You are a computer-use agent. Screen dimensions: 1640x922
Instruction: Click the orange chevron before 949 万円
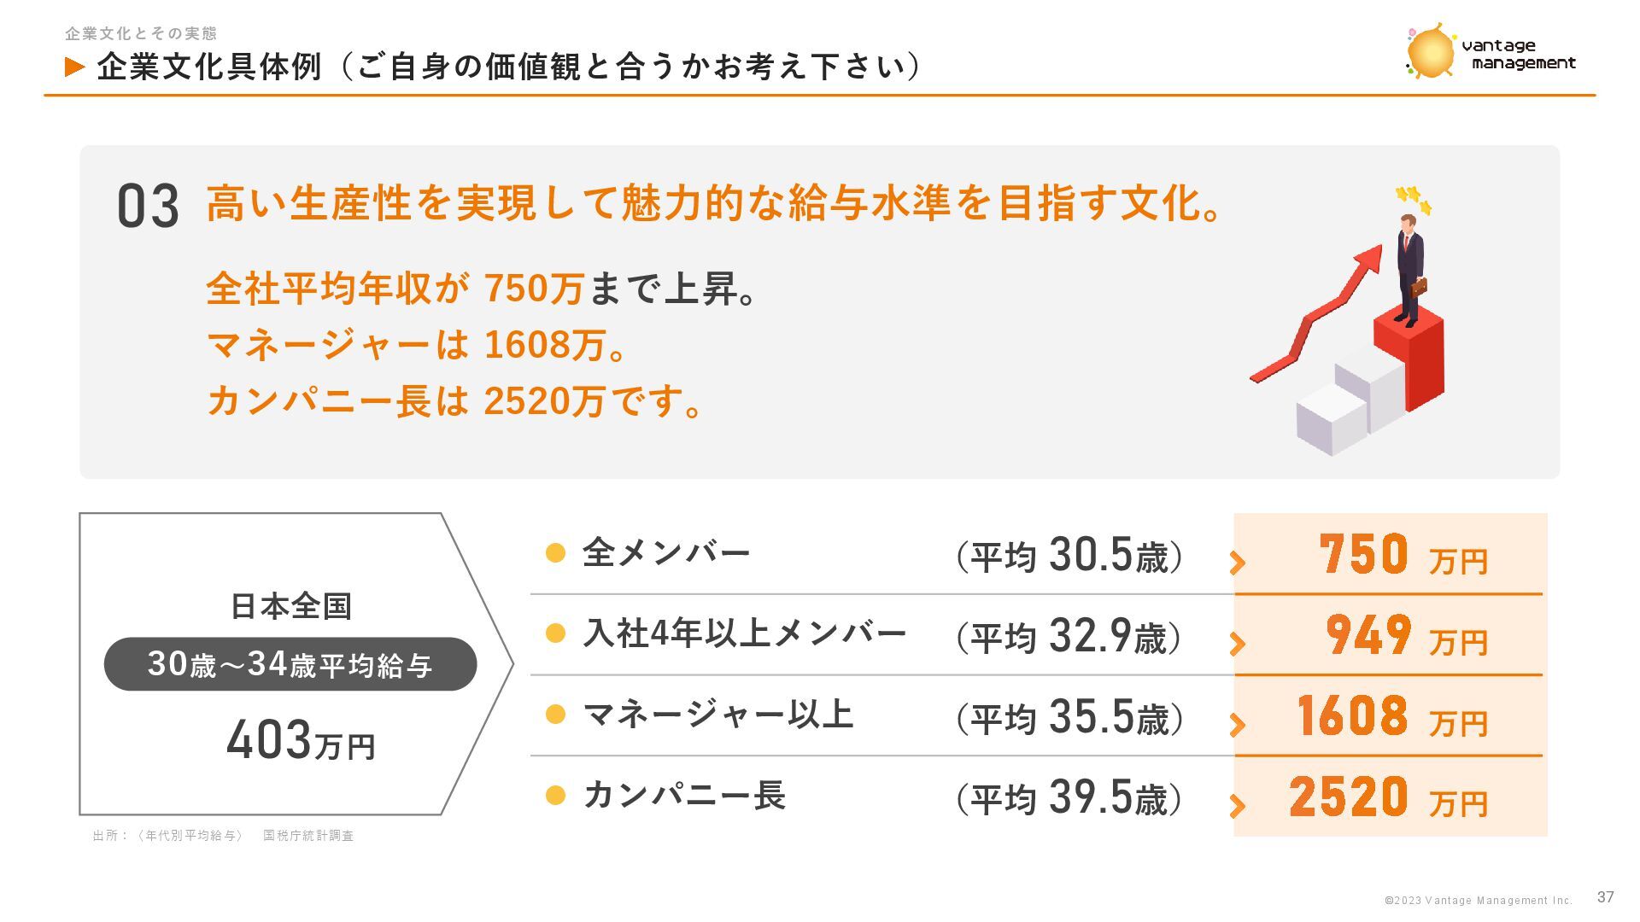(1237, 644)
